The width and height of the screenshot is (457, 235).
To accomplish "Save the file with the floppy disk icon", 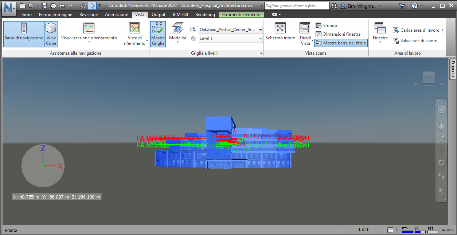I will point(45,6).
